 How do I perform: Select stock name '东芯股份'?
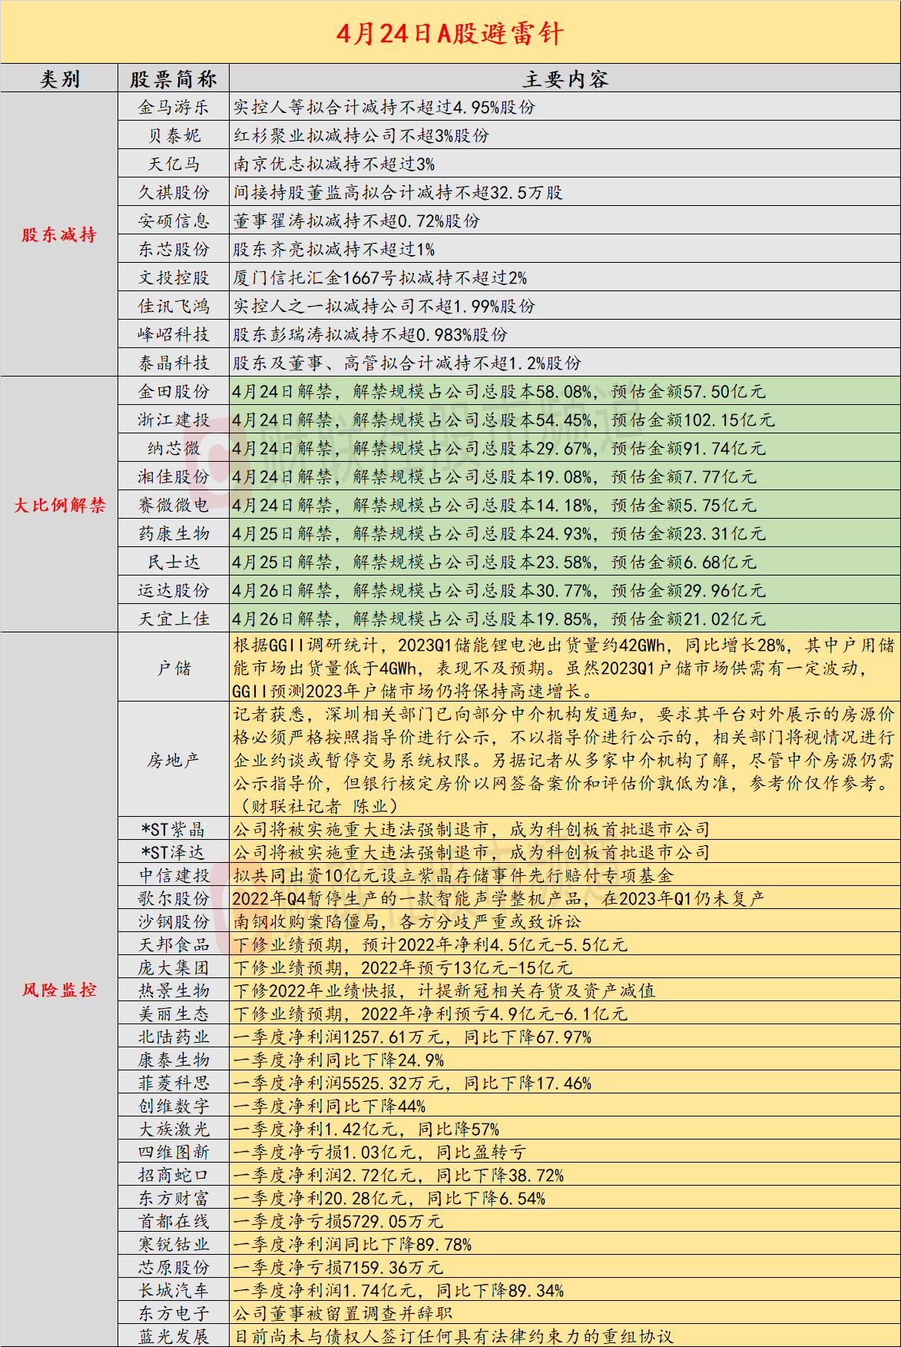click(174, 249)
